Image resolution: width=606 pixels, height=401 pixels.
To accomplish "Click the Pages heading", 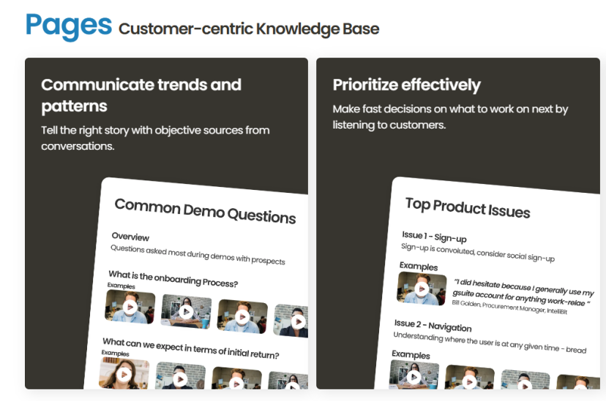I will [69, 26].
